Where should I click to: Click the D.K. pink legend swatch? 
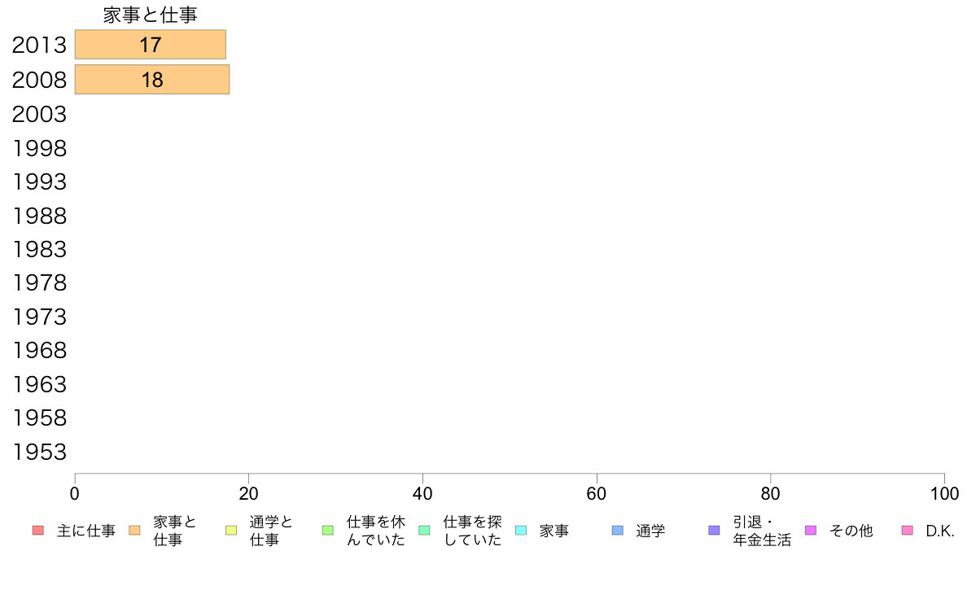point(908,531)
